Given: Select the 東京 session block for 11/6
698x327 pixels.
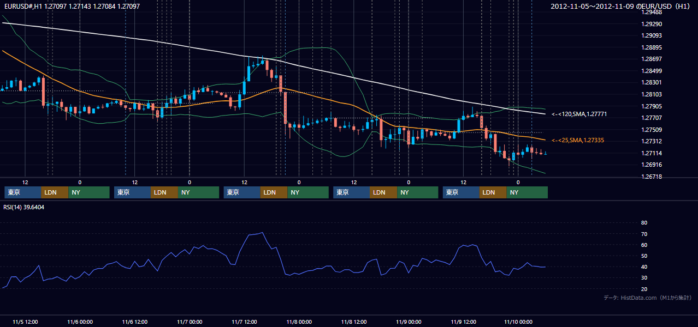Looking at the screenshot, I should point(132,192).
